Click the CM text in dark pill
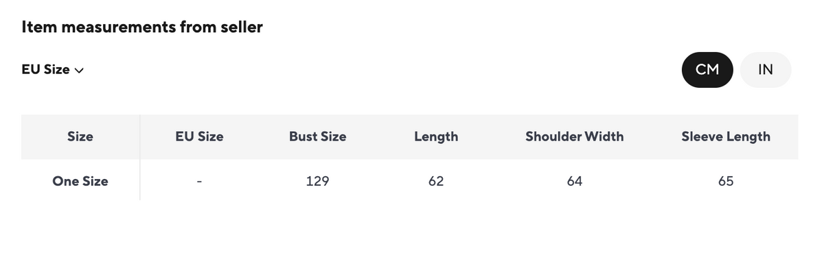This screenshot has height=264, width=824. pos(707,70)
